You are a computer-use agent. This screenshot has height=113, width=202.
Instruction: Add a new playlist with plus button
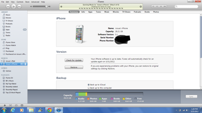point(5,105)
